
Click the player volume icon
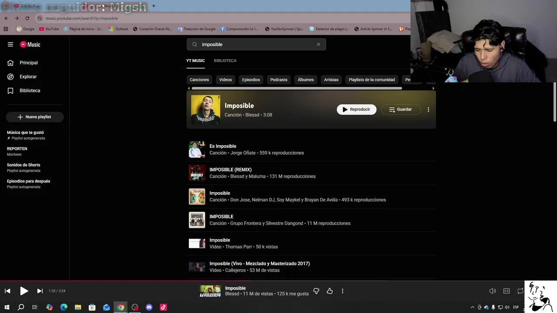tap(493, 291)
